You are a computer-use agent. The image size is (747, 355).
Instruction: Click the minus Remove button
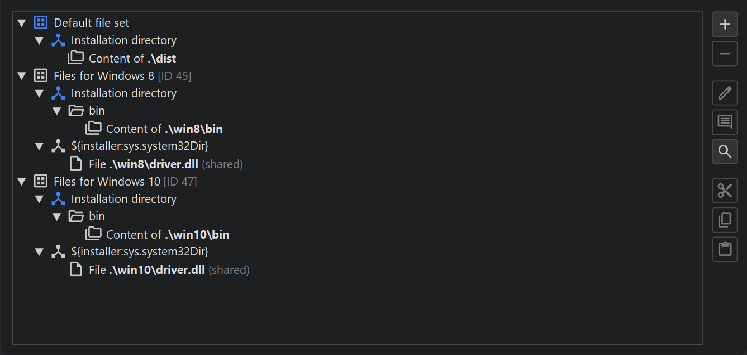coord(725,54)
